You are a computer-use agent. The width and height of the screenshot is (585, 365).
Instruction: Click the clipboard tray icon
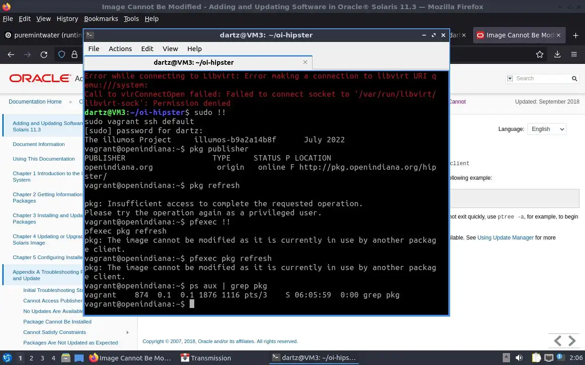click(x=536, y=358)
